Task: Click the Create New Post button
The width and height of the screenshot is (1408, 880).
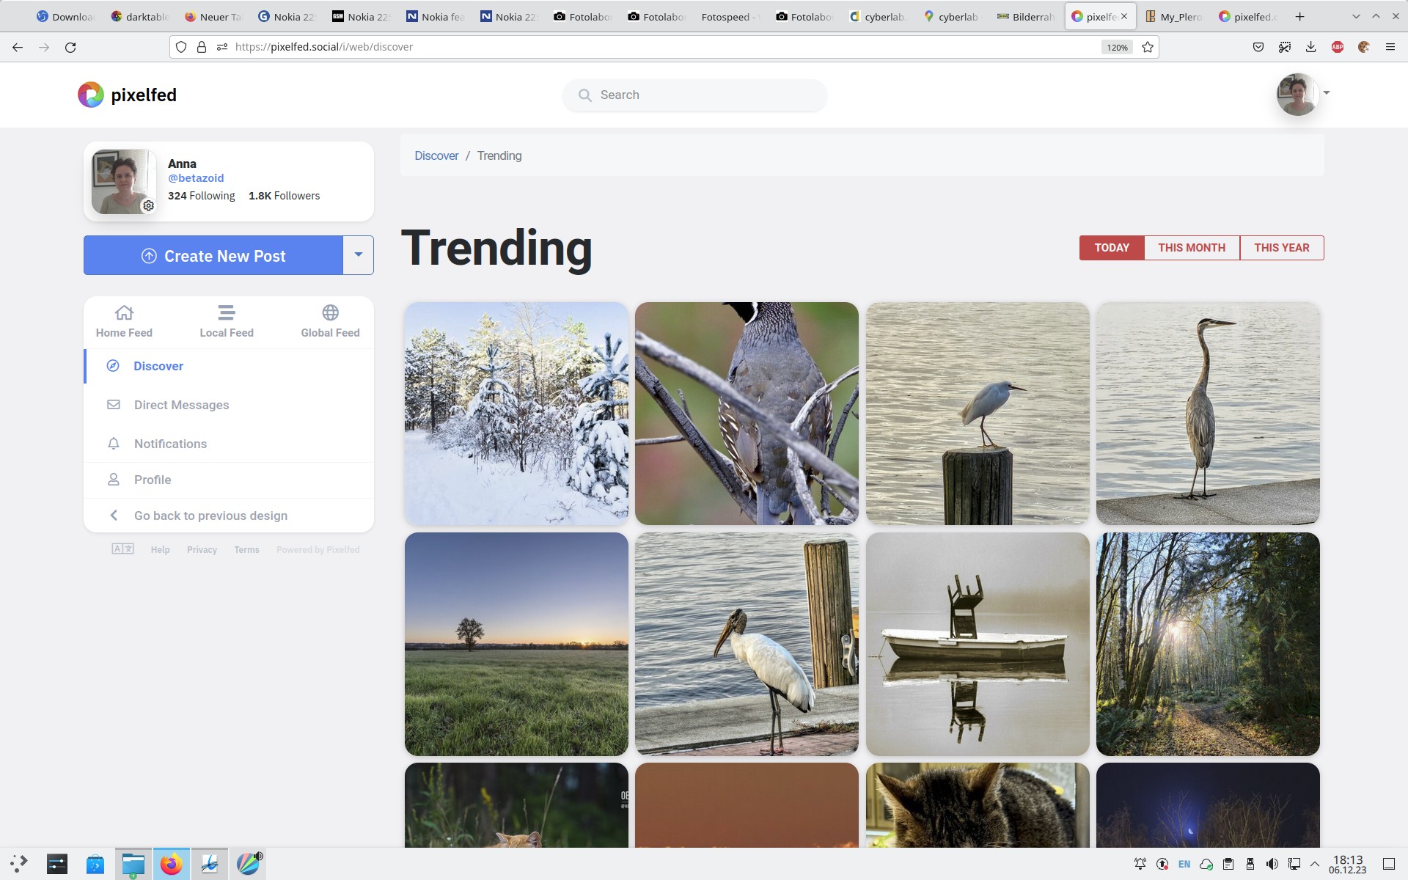Action: 213,256
